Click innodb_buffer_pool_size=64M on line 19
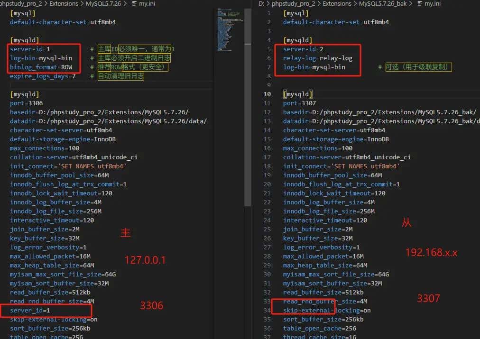This screenshot has width=480, height=339. tap(332, 175)
